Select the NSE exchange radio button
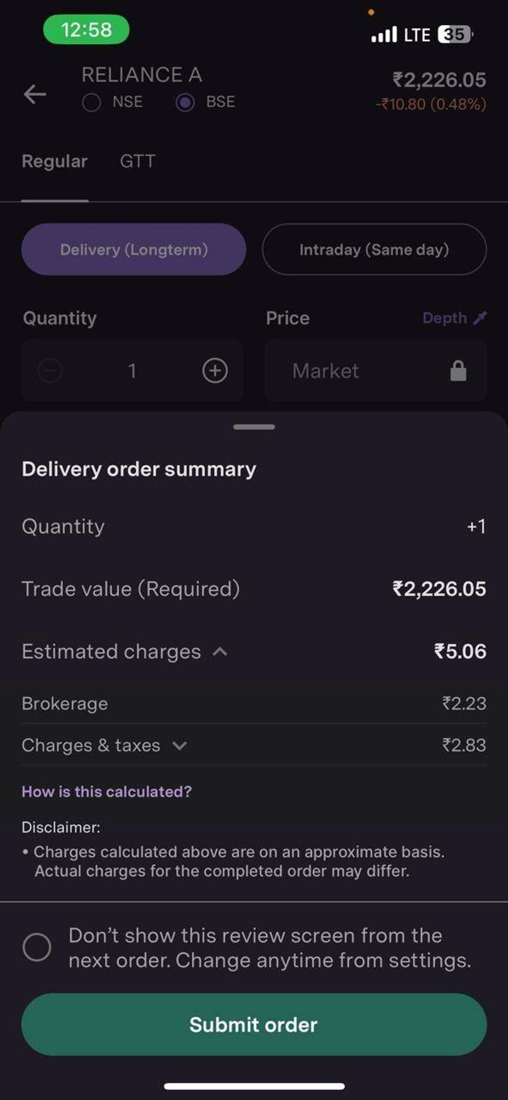 91,102
